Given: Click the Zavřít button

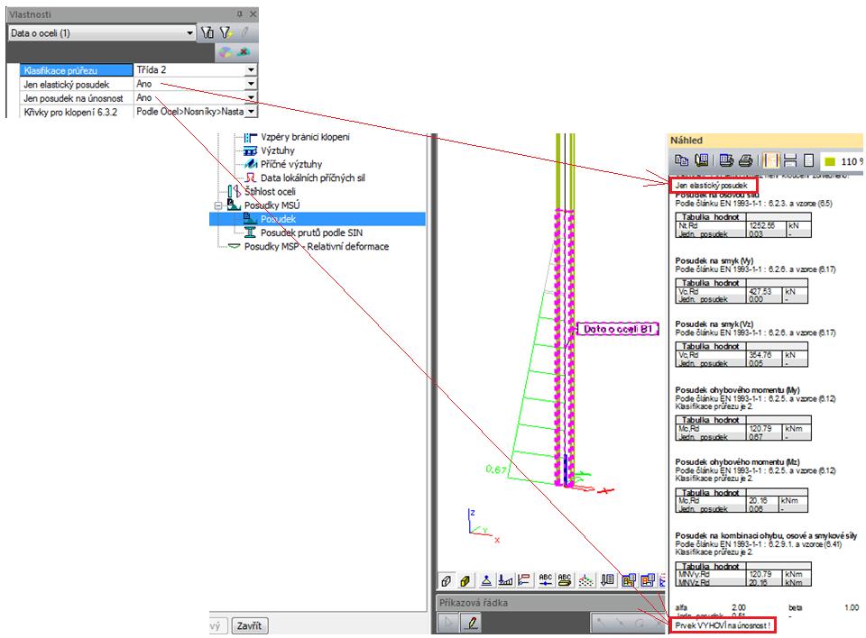Looking at the screenshot, I should click(249, 626).
